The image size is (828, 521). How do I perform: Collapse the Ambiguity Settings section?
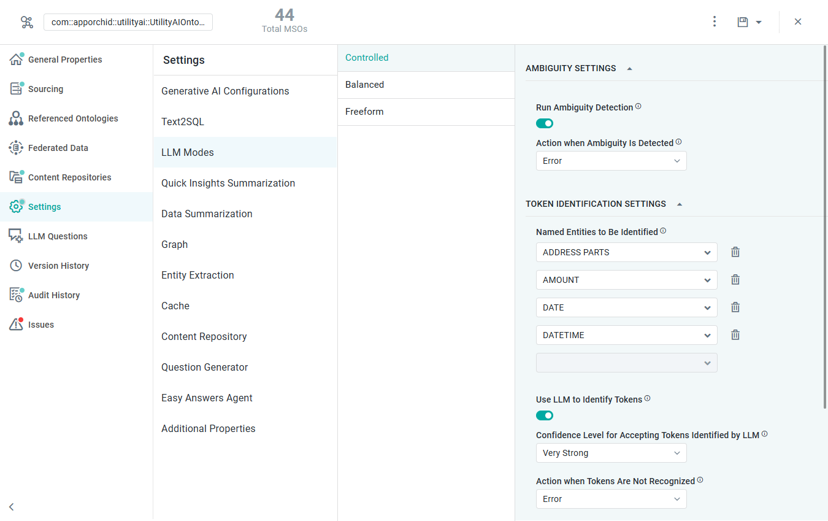tap(629, 69)
